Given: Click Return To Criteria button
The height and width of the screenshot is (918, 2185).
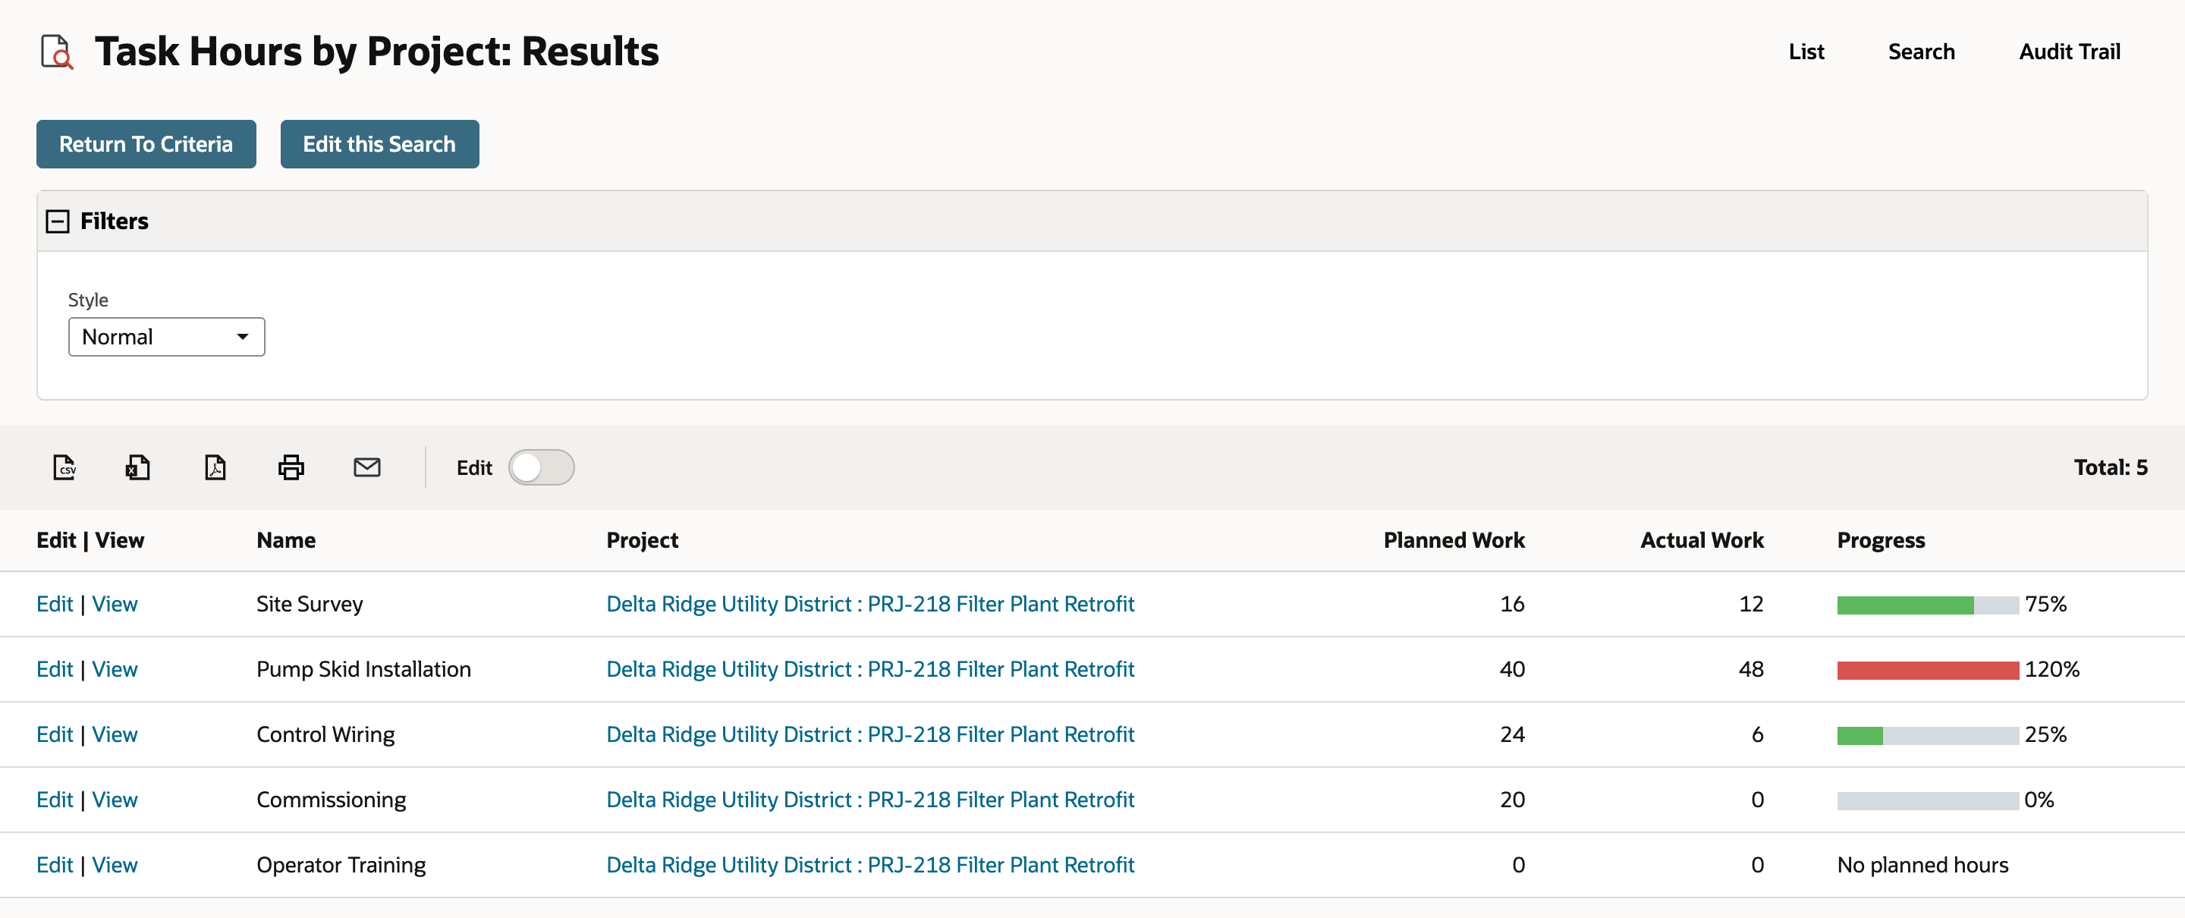Looking at the screenshot, I should pyautogui.click(x=146, y=144).
